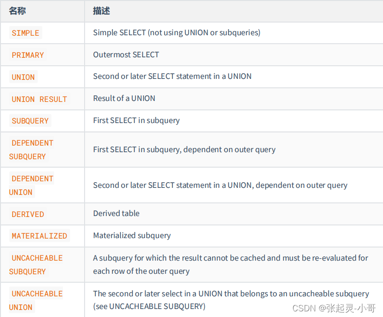Click the "Materialized subquery" description text
This screenshot has height=317, width=383.
pos(132,235)
